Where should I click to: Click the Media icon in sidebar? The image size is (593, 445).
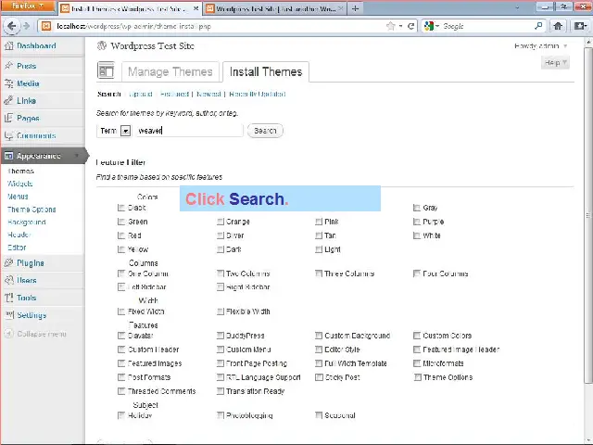click(8, 83)
